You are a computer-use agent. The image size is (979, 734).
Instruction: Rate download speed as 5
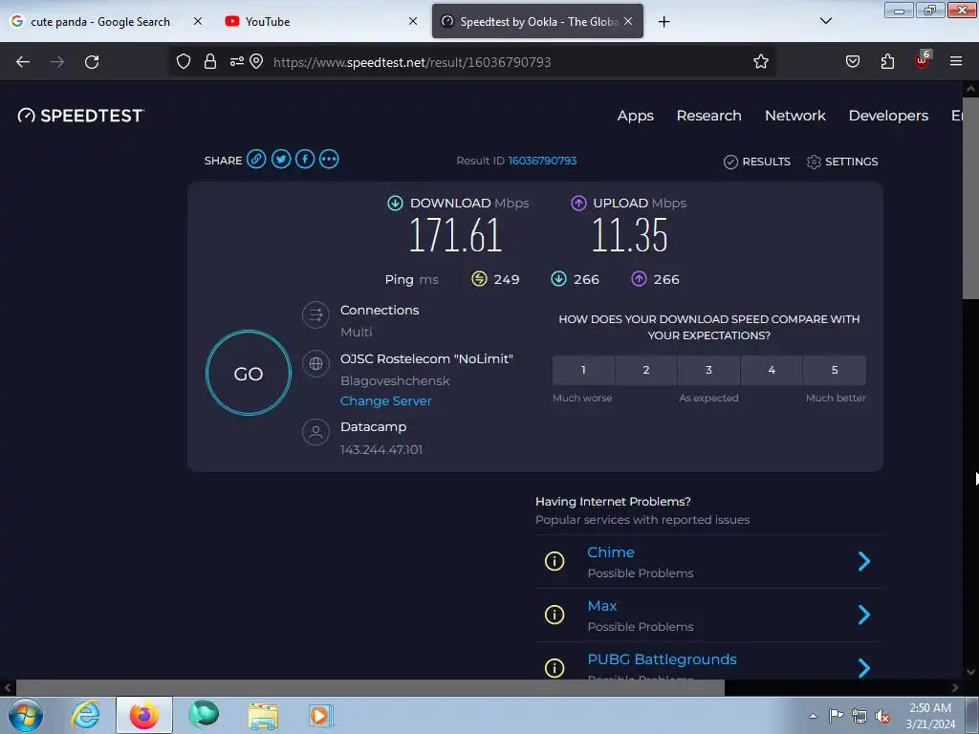pos(835,370)
